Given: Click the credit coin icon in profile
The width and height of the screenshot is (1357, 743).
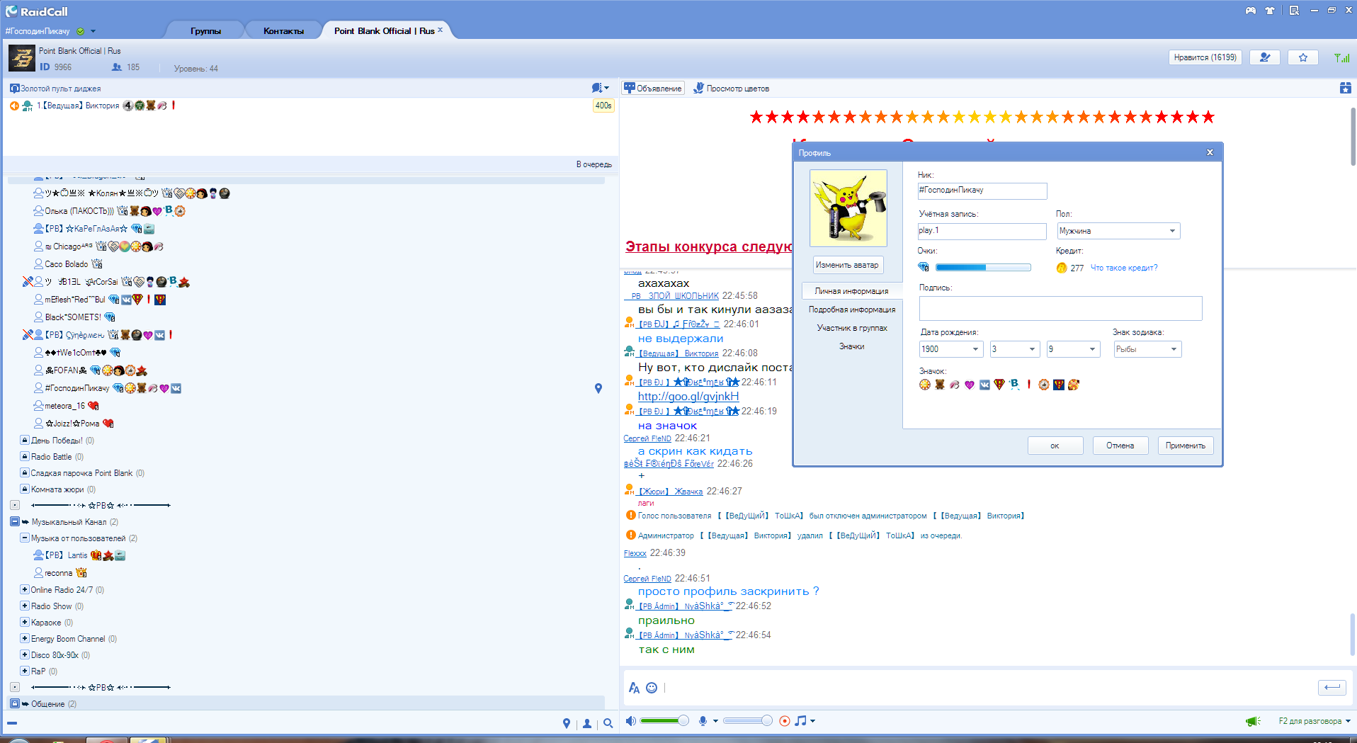Looking at the screenshot, I should coord(1062,268).
